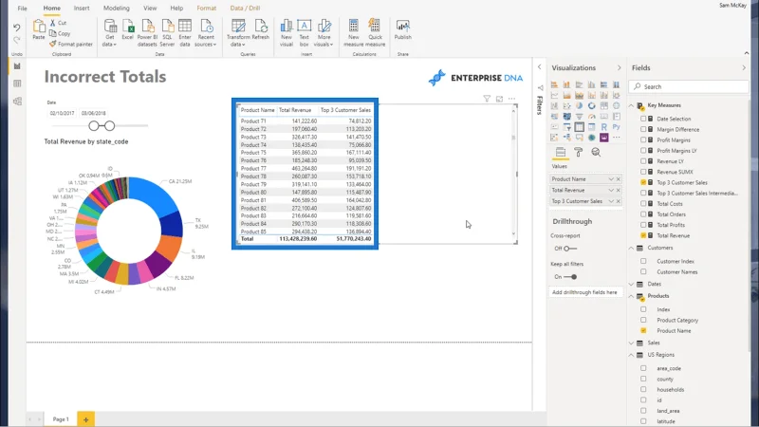The height and width of the screenshot is (427, 759).
Task: Click the date slicer left handle
Action: [x=93, y=126]
